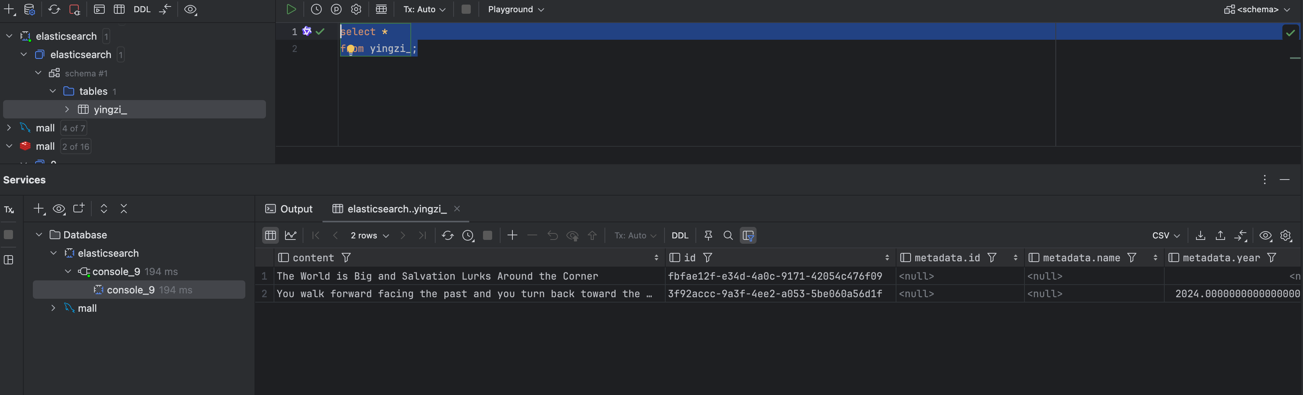Select cell "The World is Big and Salvation Lurks"

click(469, 276)
